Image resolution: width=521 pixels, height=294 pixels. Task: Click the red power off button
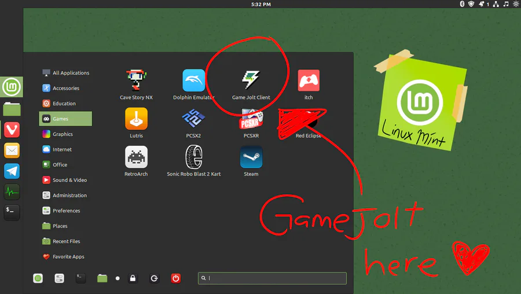[x=176, y=278]
